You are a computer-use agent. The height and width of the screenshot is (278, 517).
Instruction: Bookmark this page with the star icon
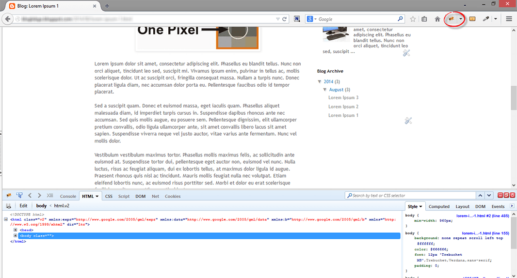[412, 19]
